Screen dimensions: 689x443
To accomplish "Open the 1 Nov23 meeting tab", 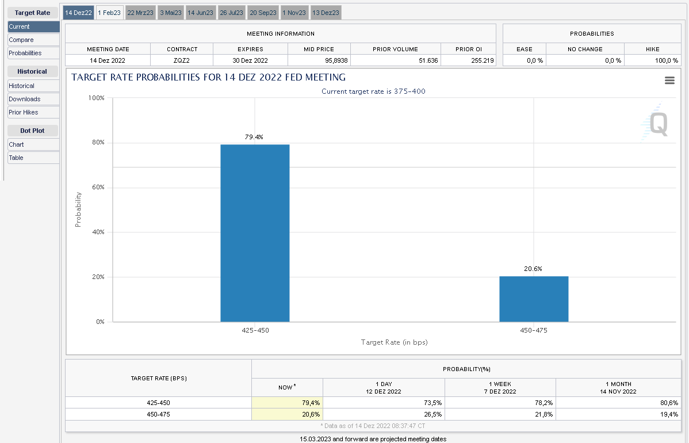I will coord(294,12).
